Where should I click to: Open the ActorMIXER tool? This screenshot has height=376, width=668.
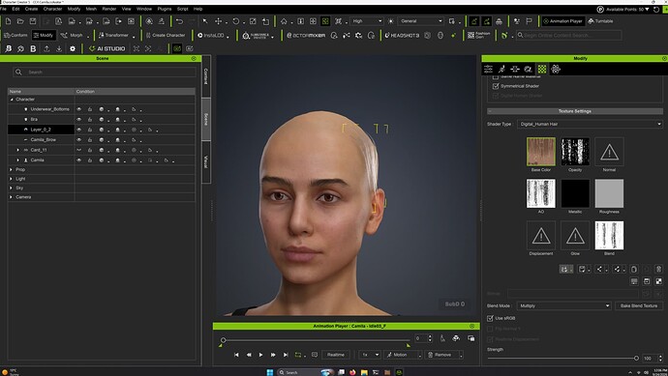pos(306,36)
